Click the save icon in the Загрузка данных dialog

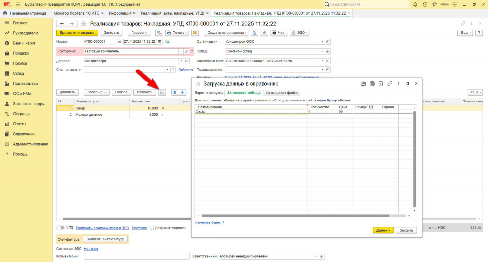point(363,84)
